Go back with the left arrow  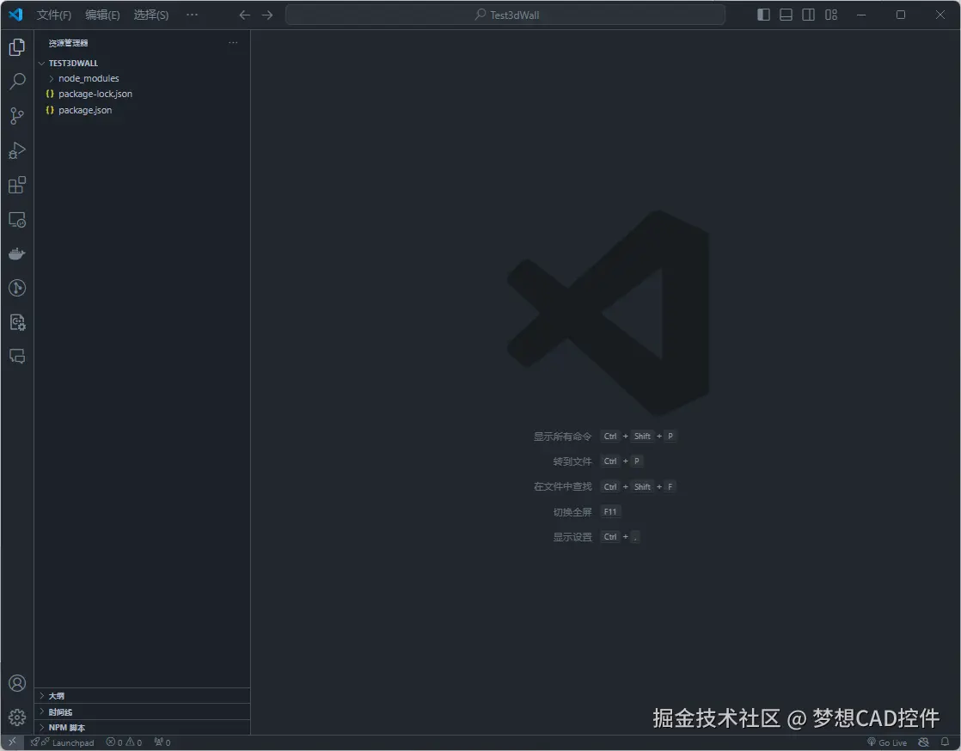point(244,15)
